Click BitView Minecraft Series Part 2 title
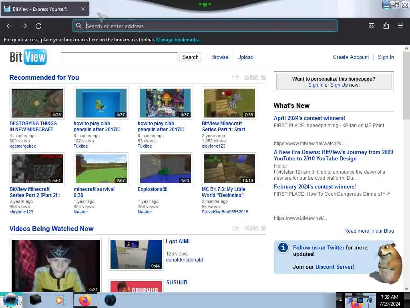The height and width of the screenshot is (308, 410). click(35, 192)
